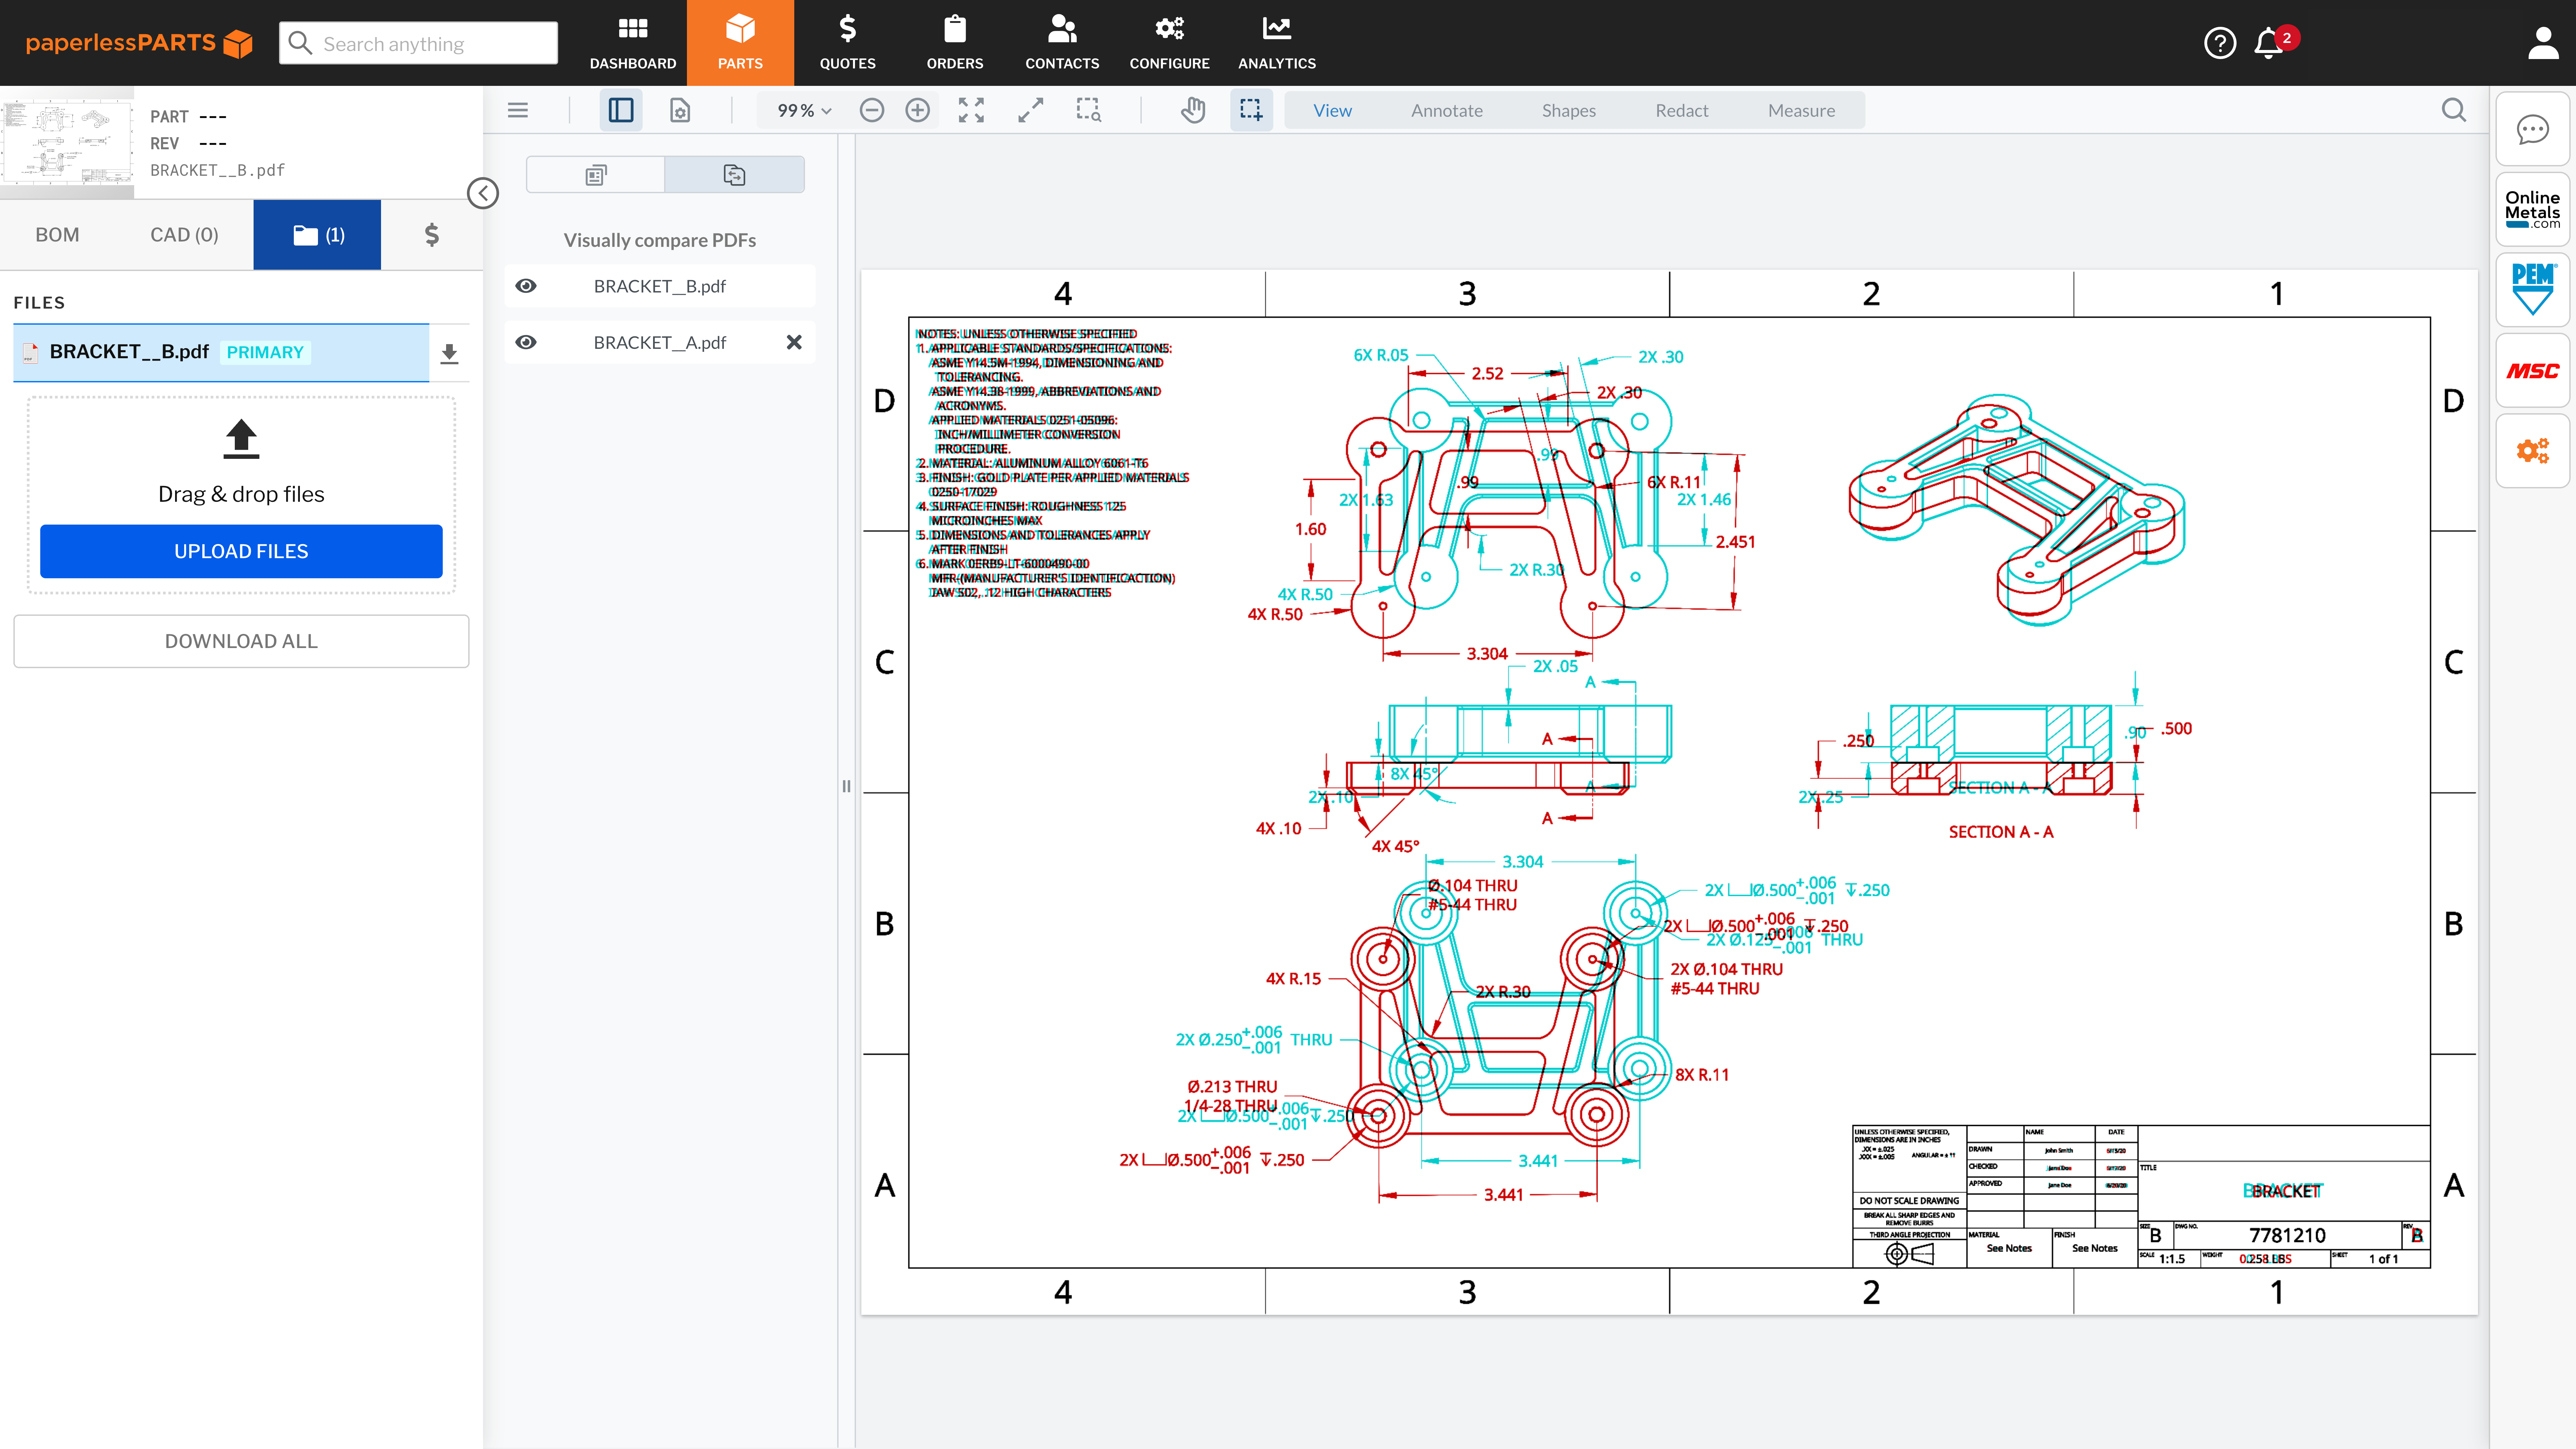Open PEM integration

(2532, 290)
